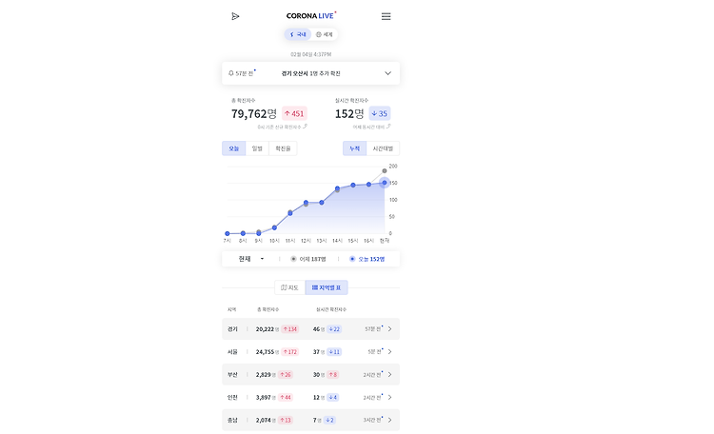Tap the paper plane share icon
714x434 pixels.
235,16
